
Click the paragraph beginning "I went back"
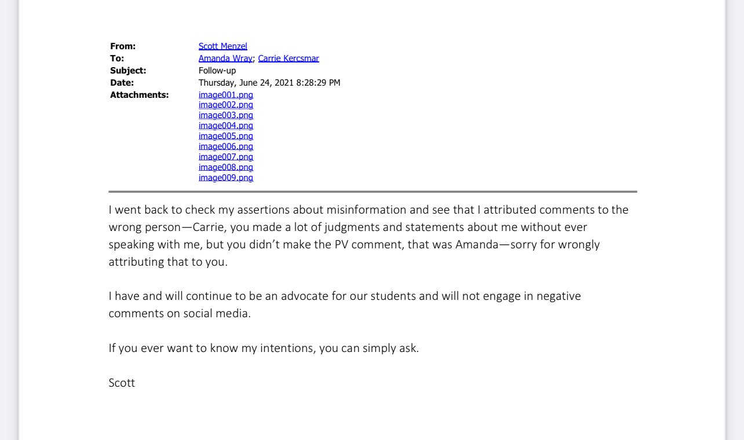point(368,236)
